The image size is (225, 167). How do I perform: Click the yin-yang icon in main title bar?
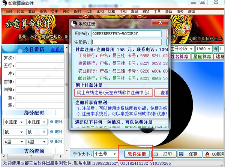pos(4,3)
